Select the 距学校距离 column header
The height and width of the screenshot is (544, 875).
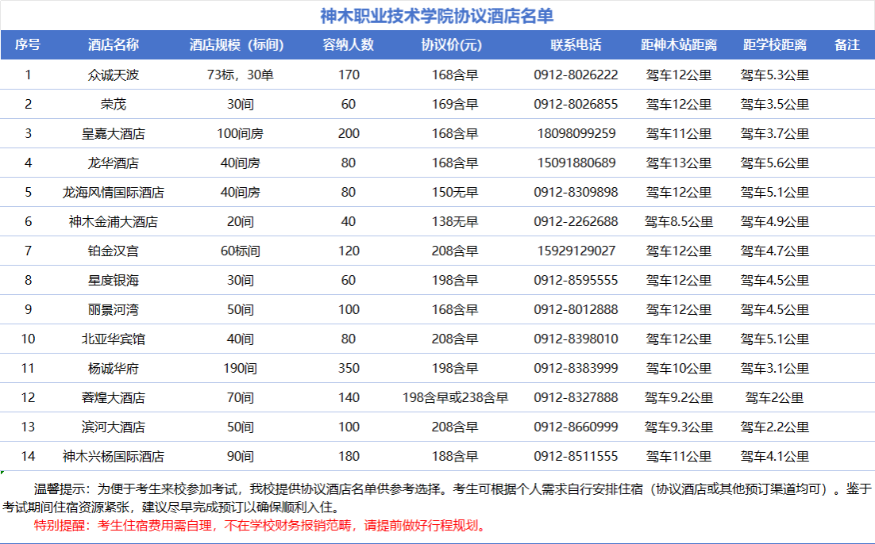[x=774, y=45]
